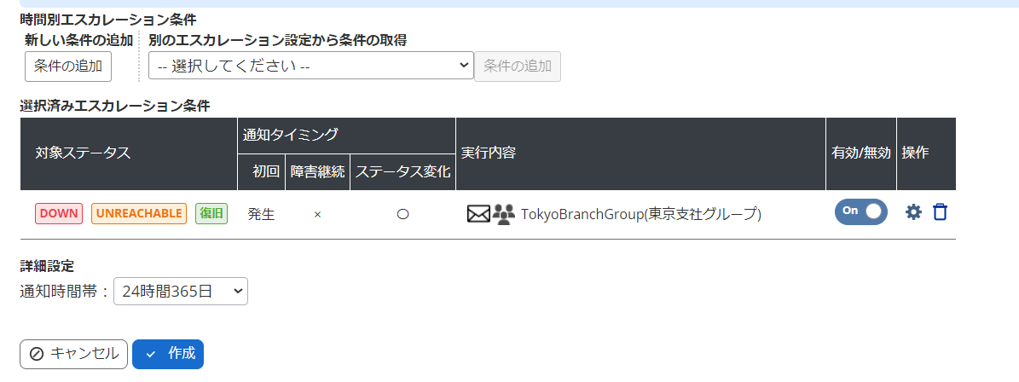
Task: Click 条件の追加 under 新しい条件の追加
Action: coord(67,66)
